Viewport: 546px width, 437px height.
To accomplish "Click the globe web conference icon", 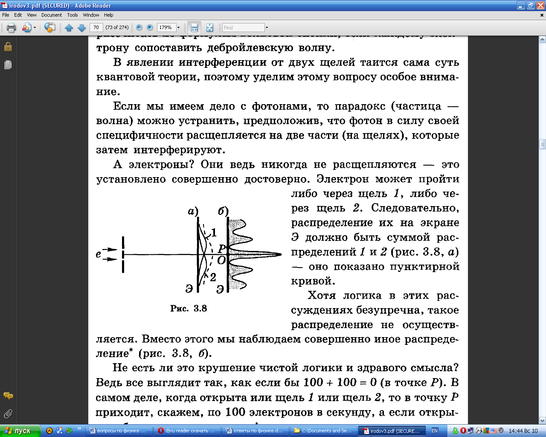I will [x=49, y=28].
